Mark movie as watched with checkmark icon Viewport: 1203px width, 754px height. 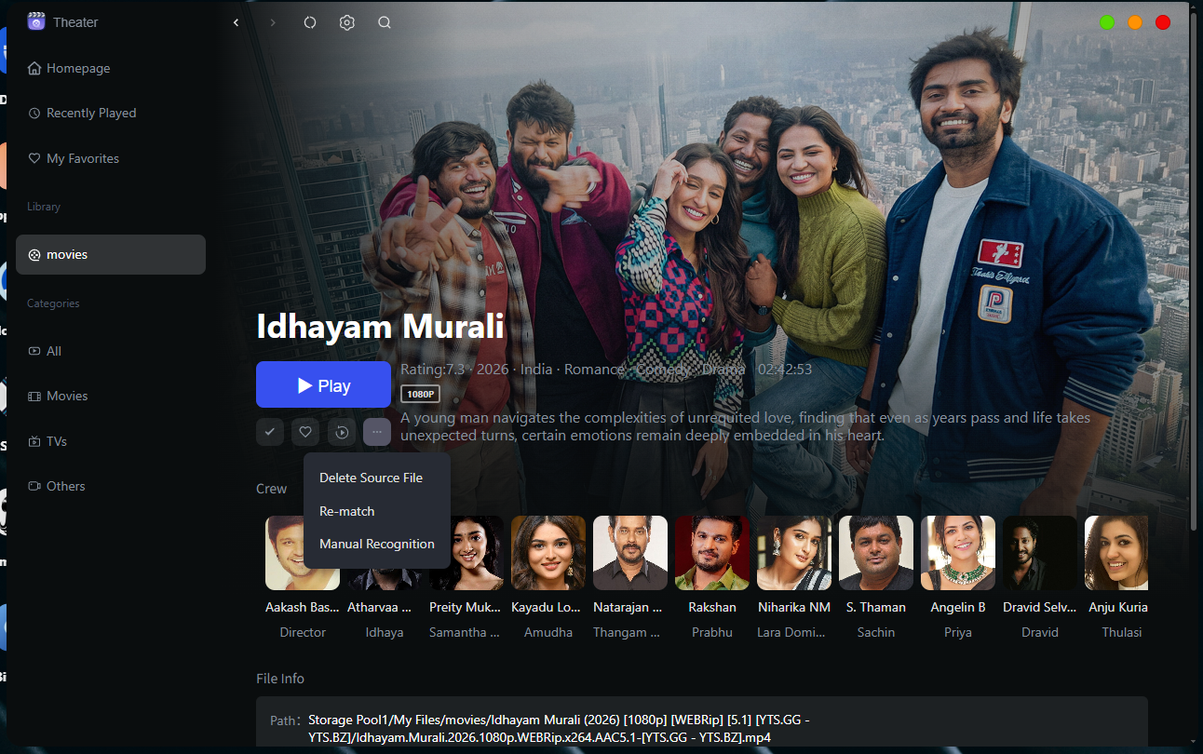tap(270, 432)
